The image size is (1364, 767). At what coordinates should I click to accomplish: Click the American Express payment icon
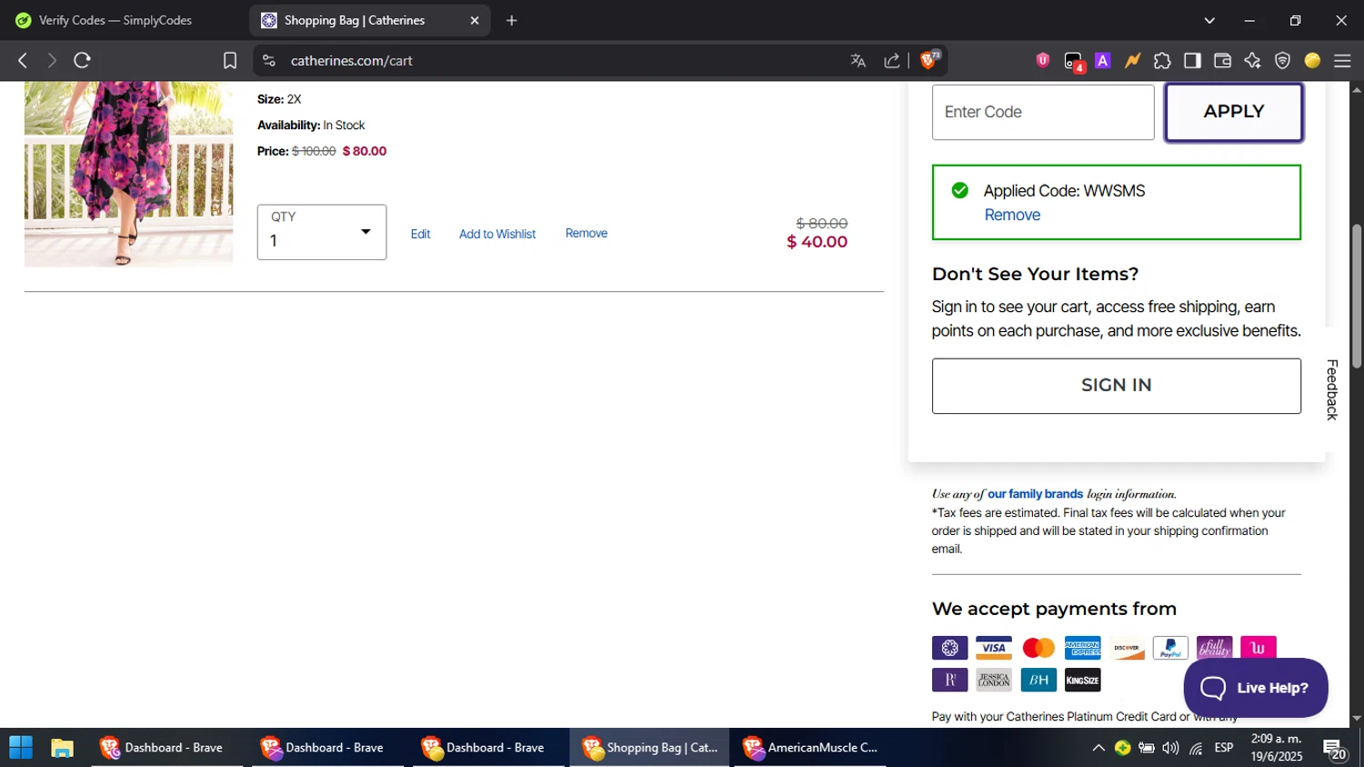1082,648
